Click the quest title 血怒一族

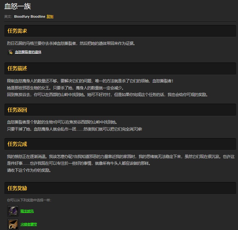coord(17,6)
